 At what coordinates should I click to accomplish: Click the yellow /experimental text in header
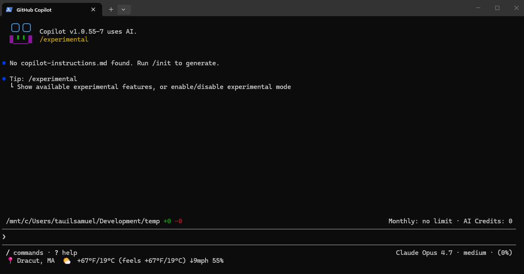[x=64, y=39]
